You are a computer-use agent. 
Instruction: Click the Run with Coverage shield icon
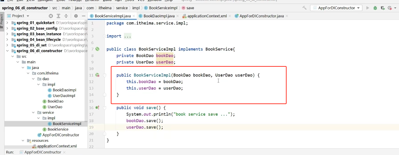click(383, 8)
